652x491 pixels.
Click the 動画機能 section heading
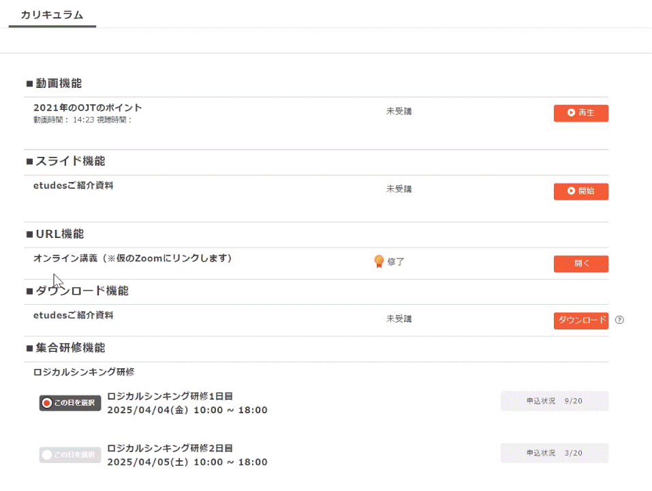[58, 83]
